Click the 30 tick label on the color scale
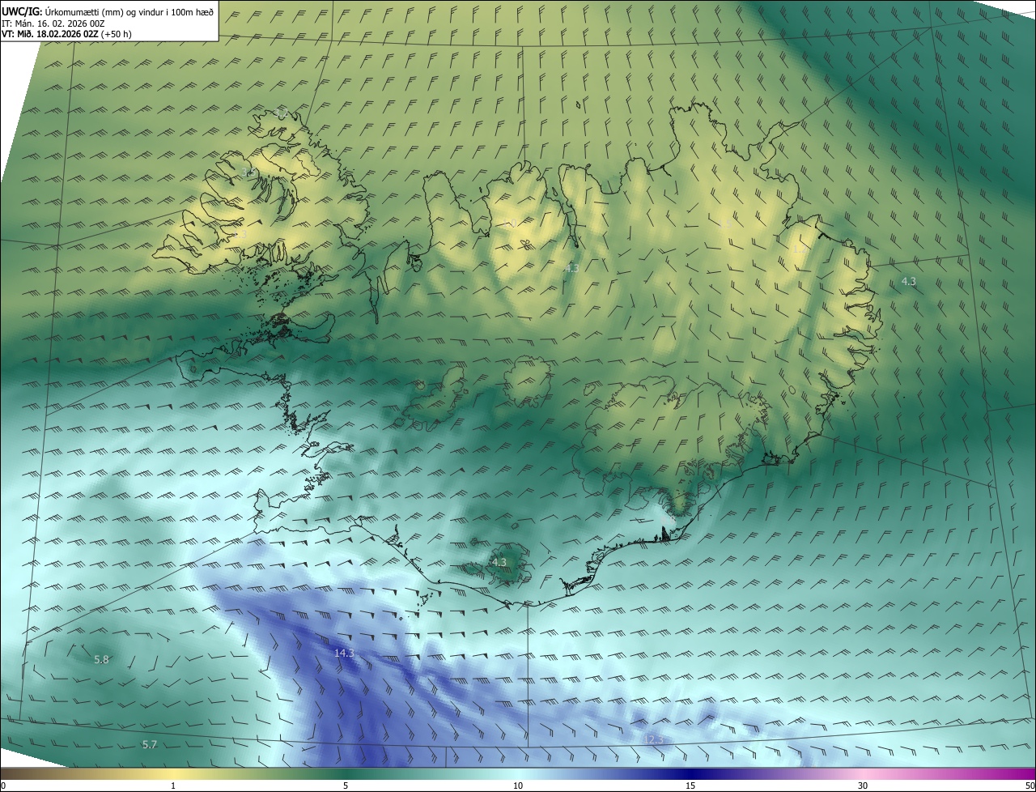 863,786
